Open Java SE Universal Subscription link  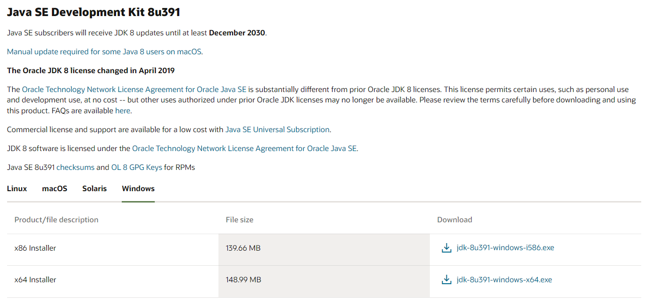277,129
